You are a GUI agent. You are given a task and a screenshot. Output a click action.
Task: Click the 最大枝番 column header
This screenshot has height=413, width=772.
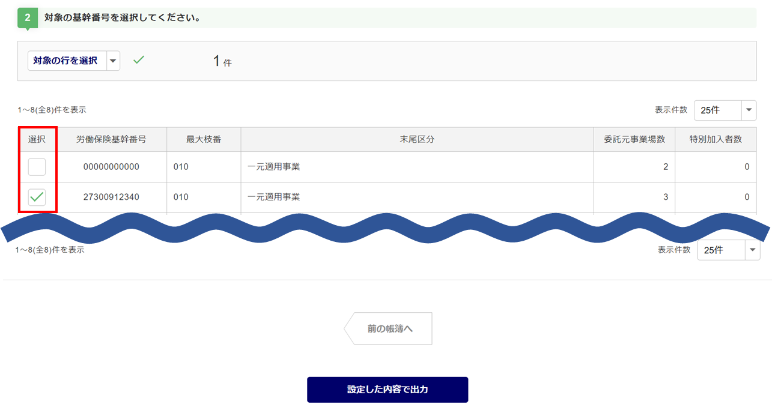[203, 139]
